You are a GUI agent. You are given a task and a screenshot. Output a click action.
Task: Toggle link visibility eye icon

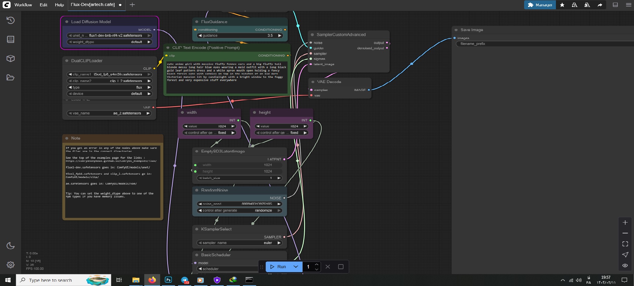pos(625,265)
